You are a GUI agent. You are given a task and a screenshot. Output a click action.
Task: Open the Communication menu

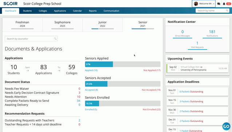[x=111, y=11]
